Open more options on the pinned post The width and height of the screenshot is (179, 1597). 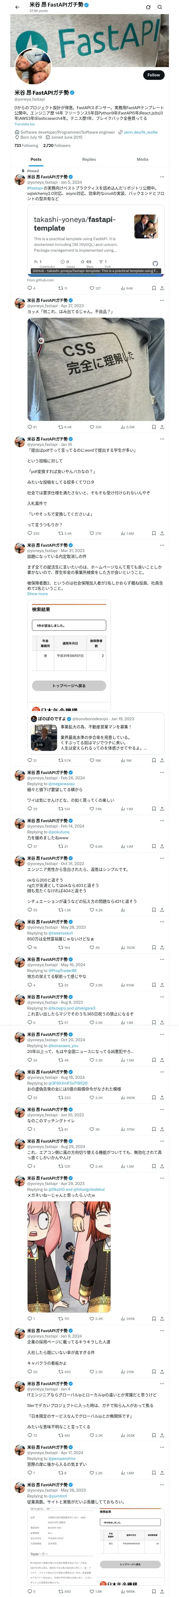click(162, 177)
